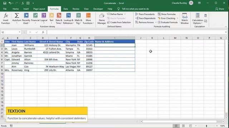Open Ribbon Display Options
Screen dimensions: 229x128
[199, 3]
